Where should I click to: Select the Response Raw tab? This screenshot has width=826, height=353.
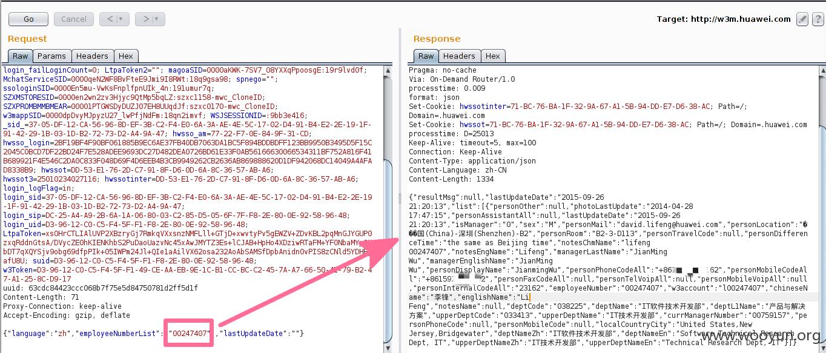pos(426,56)
